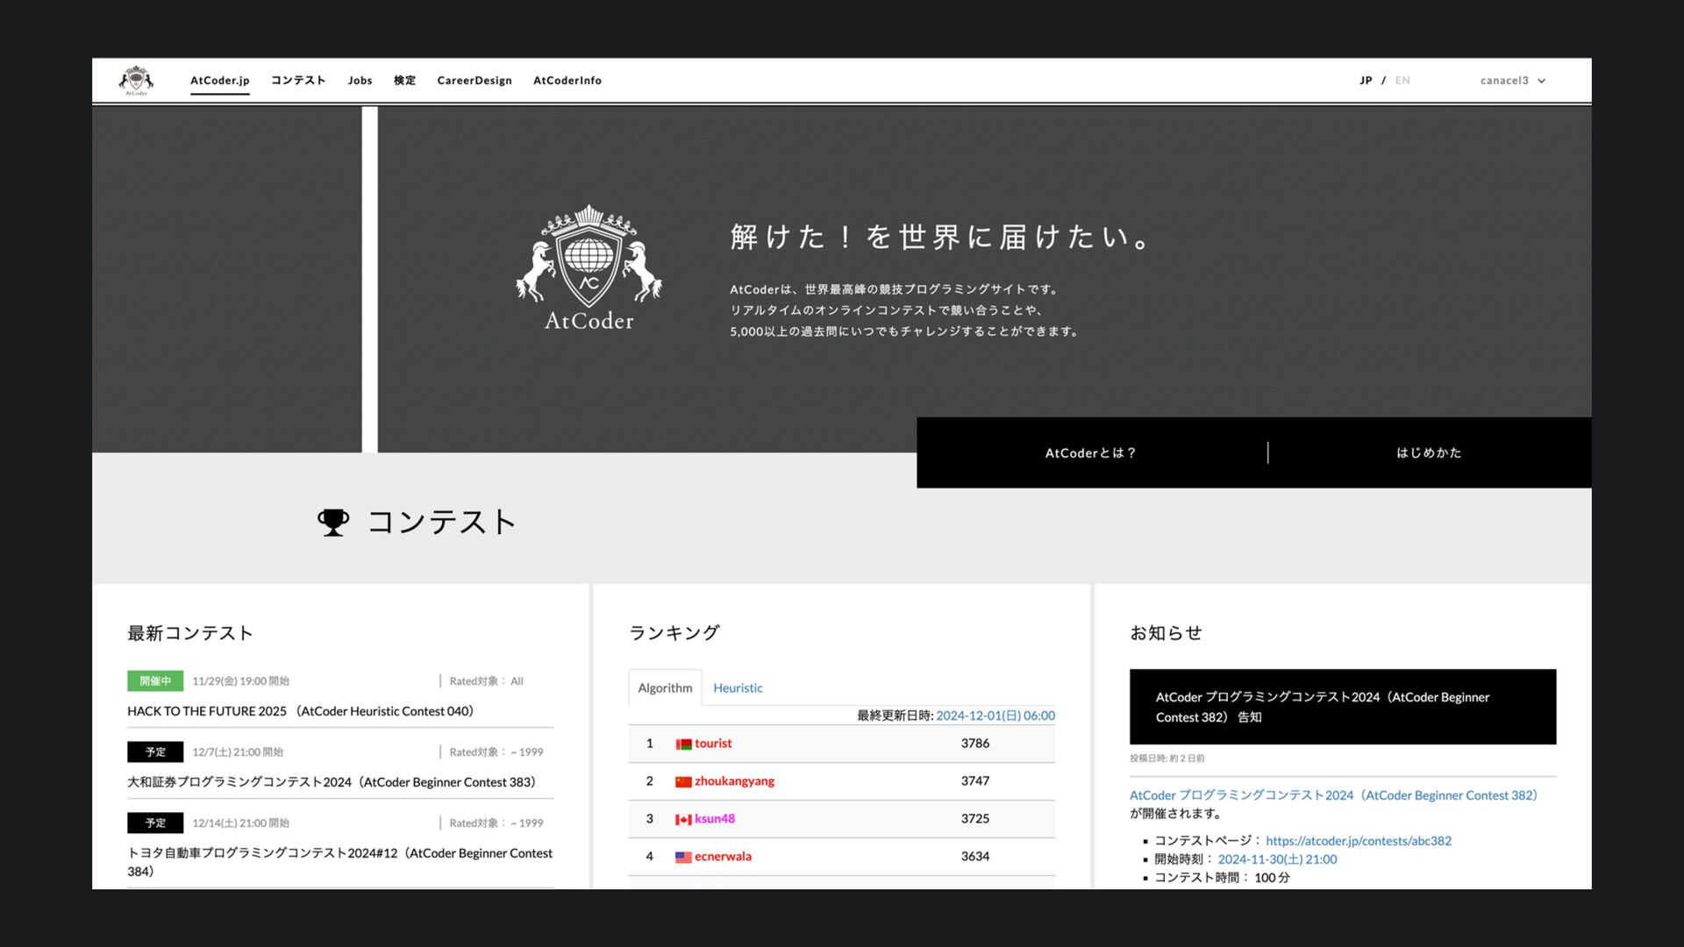
Task: Open the Jobs navigation item
Action: coord(360,81)
